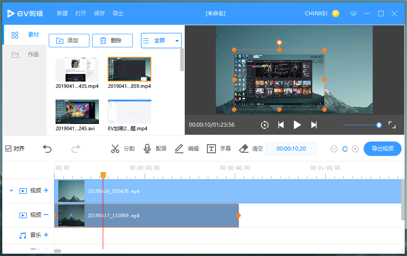Open the 导出 menu
Screen dimensions: 407x256
(x=118, y=14)
